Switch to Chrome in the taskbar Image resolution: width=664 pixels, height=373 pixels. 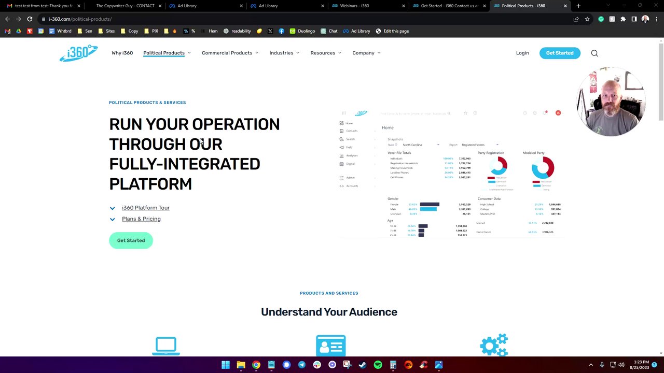[256, 365]
